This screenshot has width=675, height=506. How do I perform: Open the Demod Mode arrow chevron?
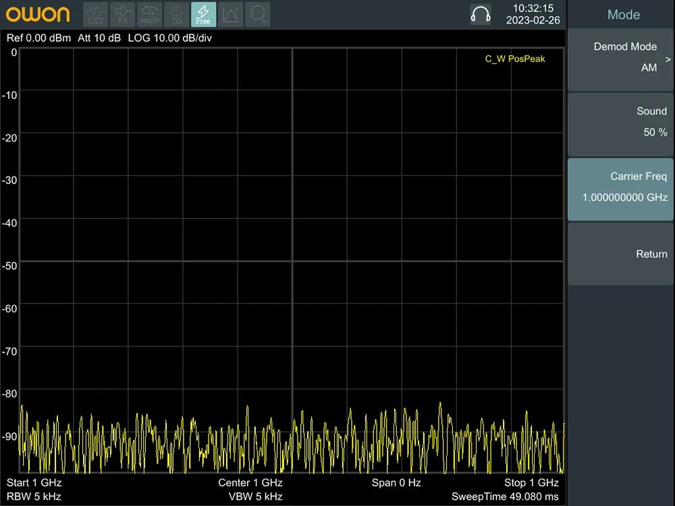(668, 59)
